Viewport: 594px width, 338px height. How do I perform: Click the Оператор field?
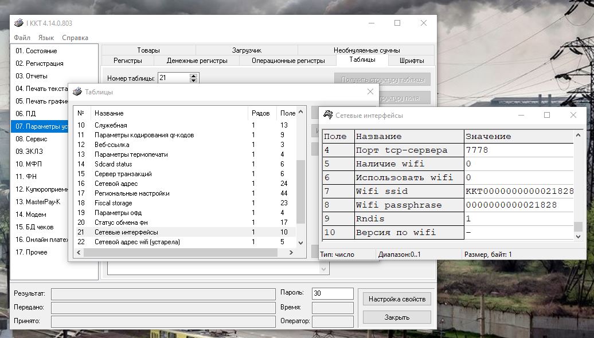pos(333,321)
